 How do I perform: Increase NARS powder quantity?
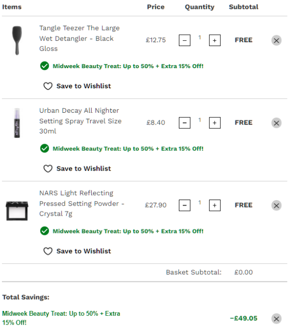pyautogui.click(x=214, y=205)
